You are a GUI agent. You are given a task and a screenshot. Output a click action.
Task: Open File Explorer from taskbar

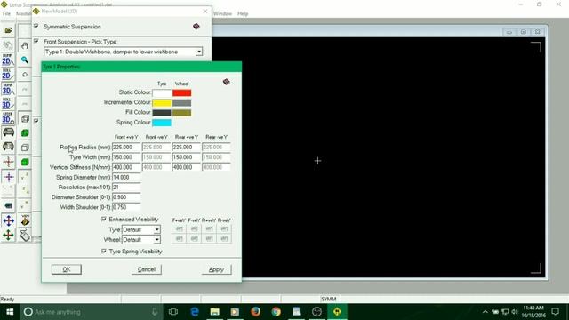(x=215, y=312)
